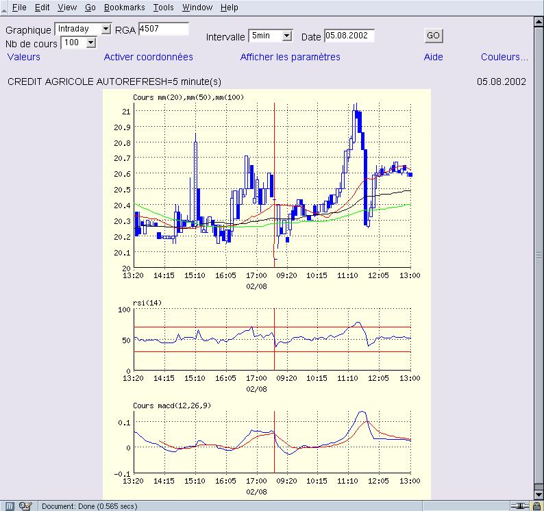
Task: Expand the Graphique Intraday dropdown
Action: [83, 29]
